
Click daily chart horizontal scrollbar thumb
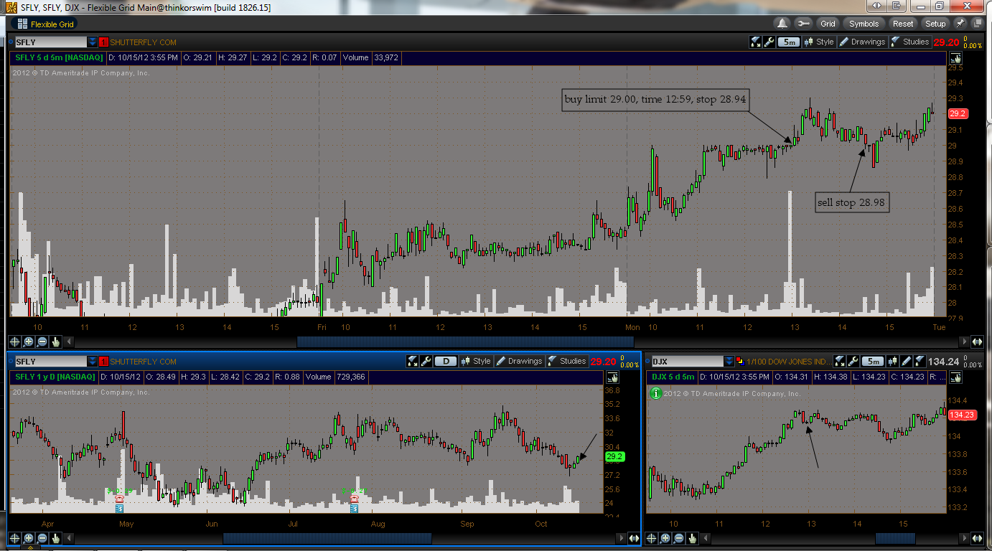tap(327, 538)
